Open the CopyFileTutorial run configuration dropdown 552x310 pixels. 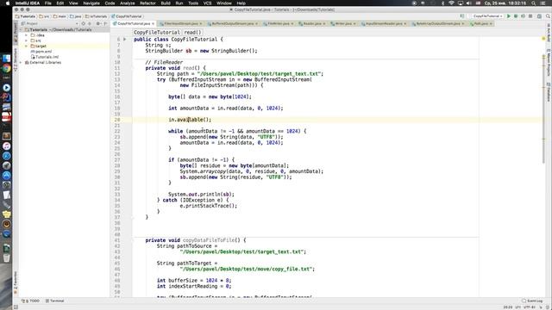(x=486, y=16)
